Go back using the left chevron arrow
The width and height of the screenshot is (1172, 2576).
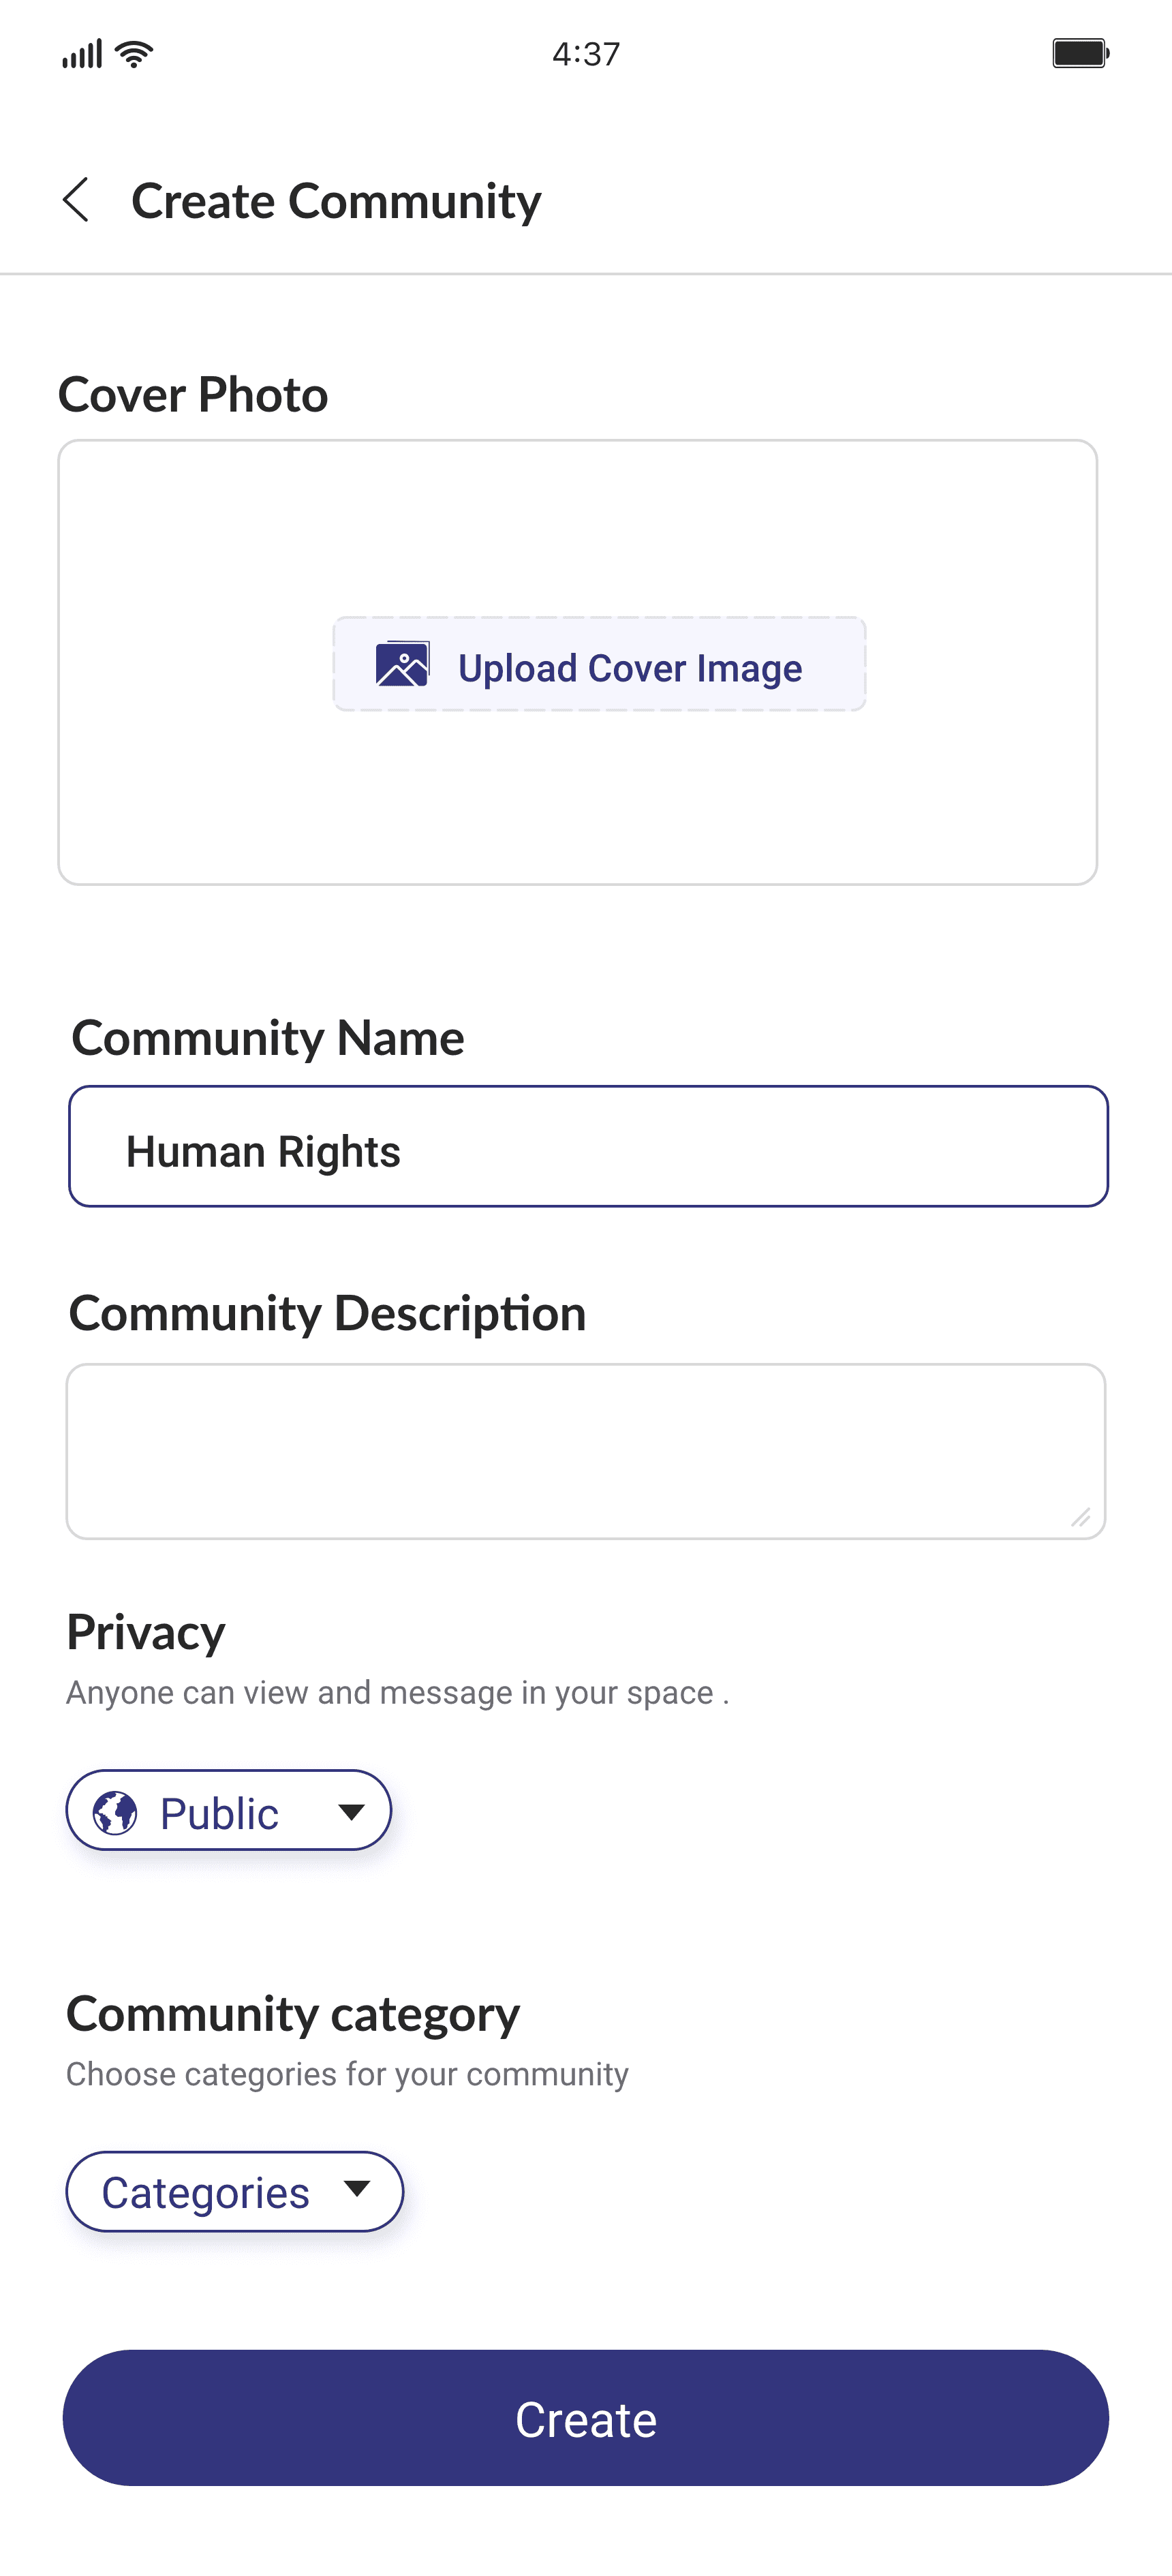[x=76, y=200]
